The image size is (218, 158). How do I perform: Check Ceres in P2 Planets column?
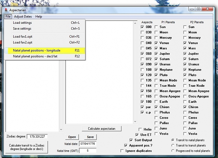[x=185, y=118]
